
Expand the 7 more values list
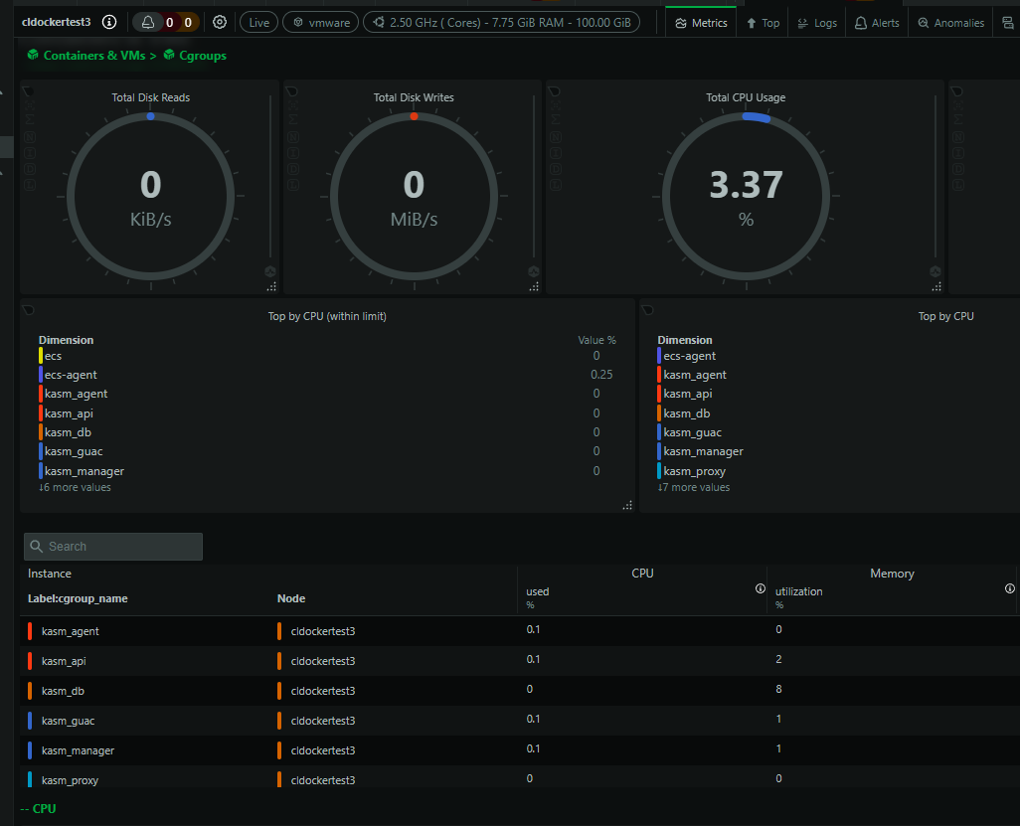point(694,487)
